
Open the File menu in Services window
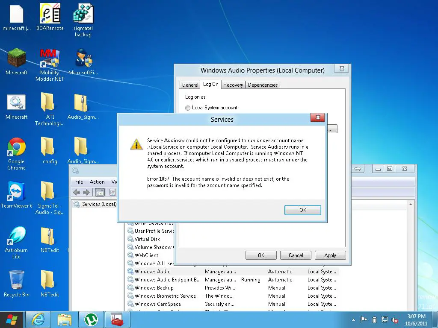[79, 182]
